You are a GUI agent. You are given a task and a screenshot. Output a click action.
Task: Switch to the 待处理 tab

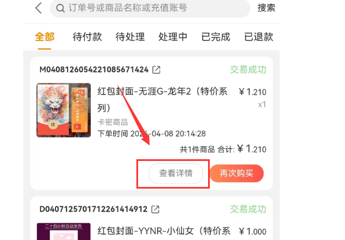pyautogui.click(x=130, y=37)
